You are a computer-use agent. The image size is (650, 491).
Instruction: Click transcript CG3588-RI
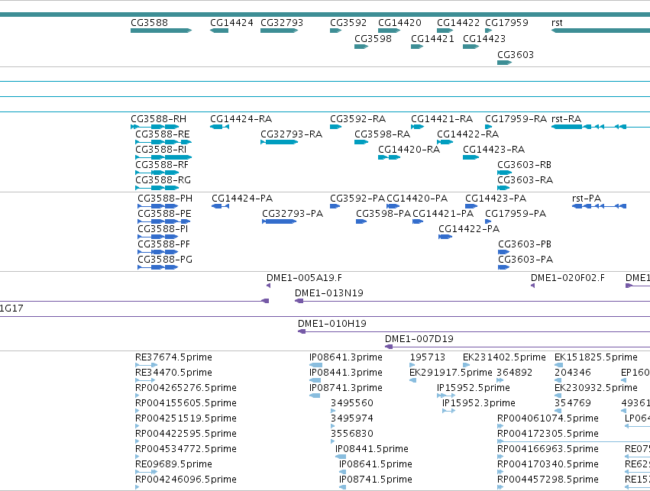(161, 150)
